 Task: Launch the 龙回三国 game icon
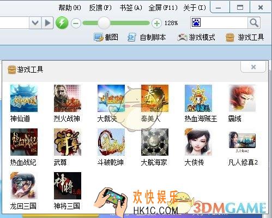coord(24,186)
